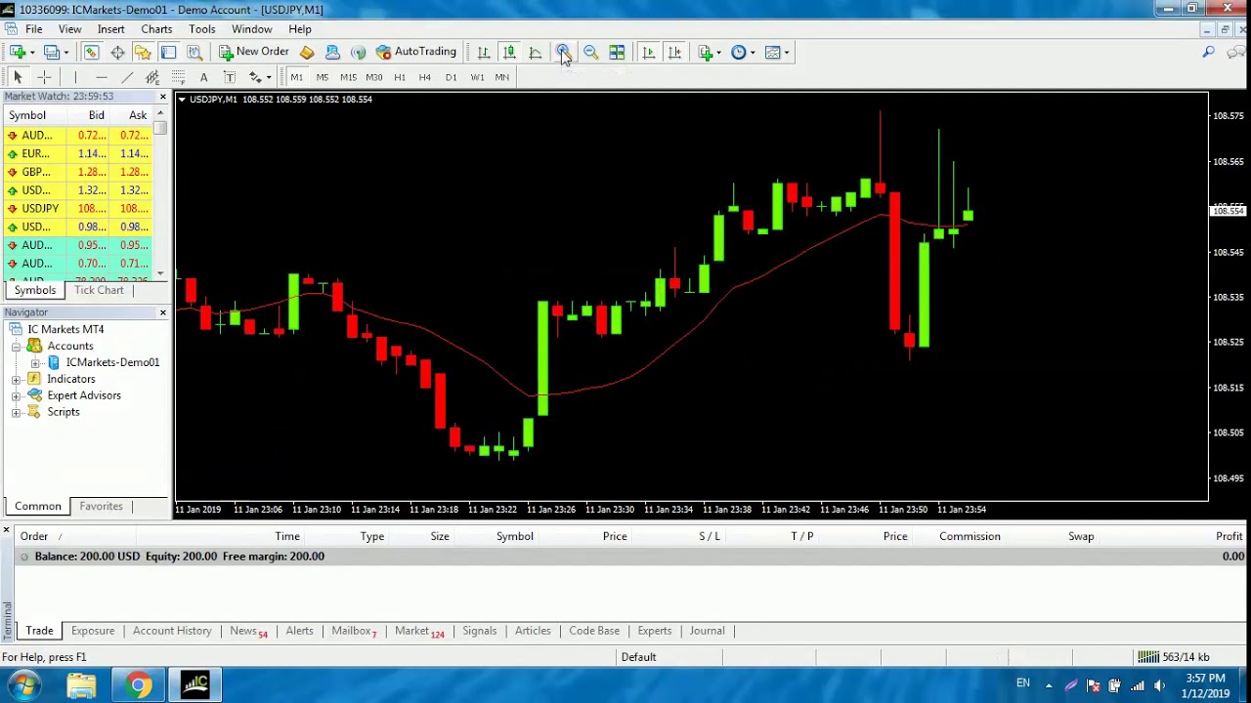Select the Equidistant Channel tool

152,77
